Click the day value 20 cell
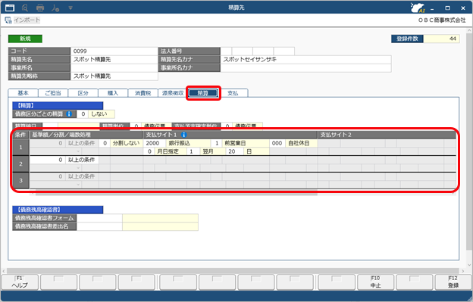This screenshot has height=302, width=473. pos(235,151)
